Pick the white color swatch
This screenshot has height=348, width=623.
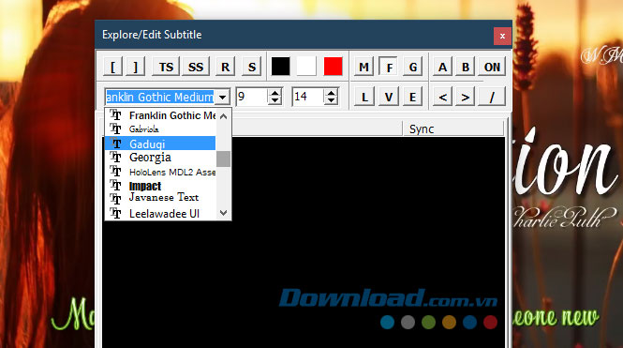[306, 66]
